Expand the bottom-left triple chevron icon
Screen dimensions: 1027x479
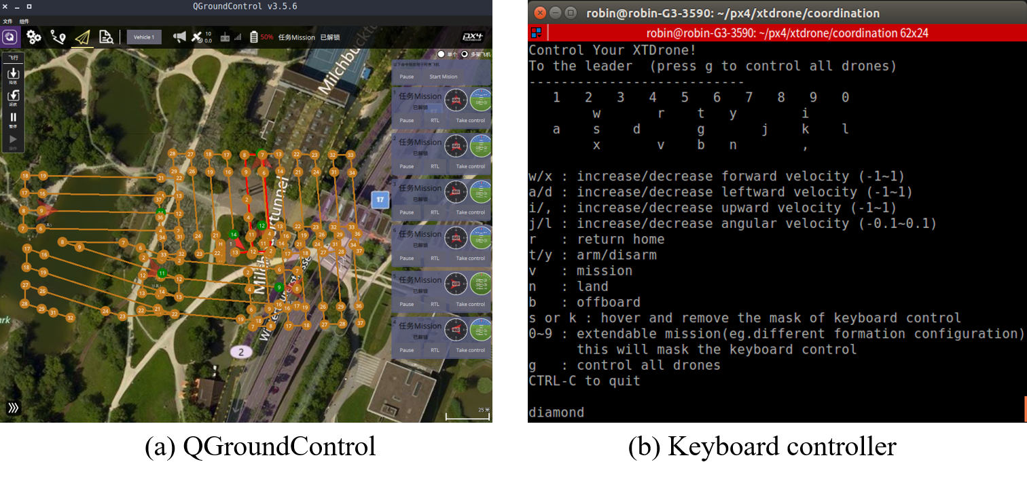pyautogui.click(x=13, y=408)
